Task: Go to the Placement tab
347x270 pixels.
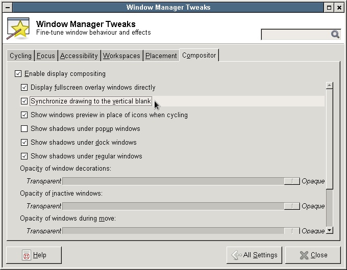Action: [x=161, y=56]
